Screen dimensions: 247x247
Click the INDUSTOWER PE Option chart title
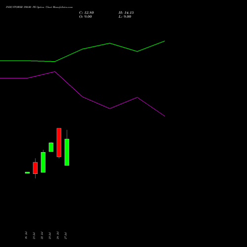click(x=39, y=7)
